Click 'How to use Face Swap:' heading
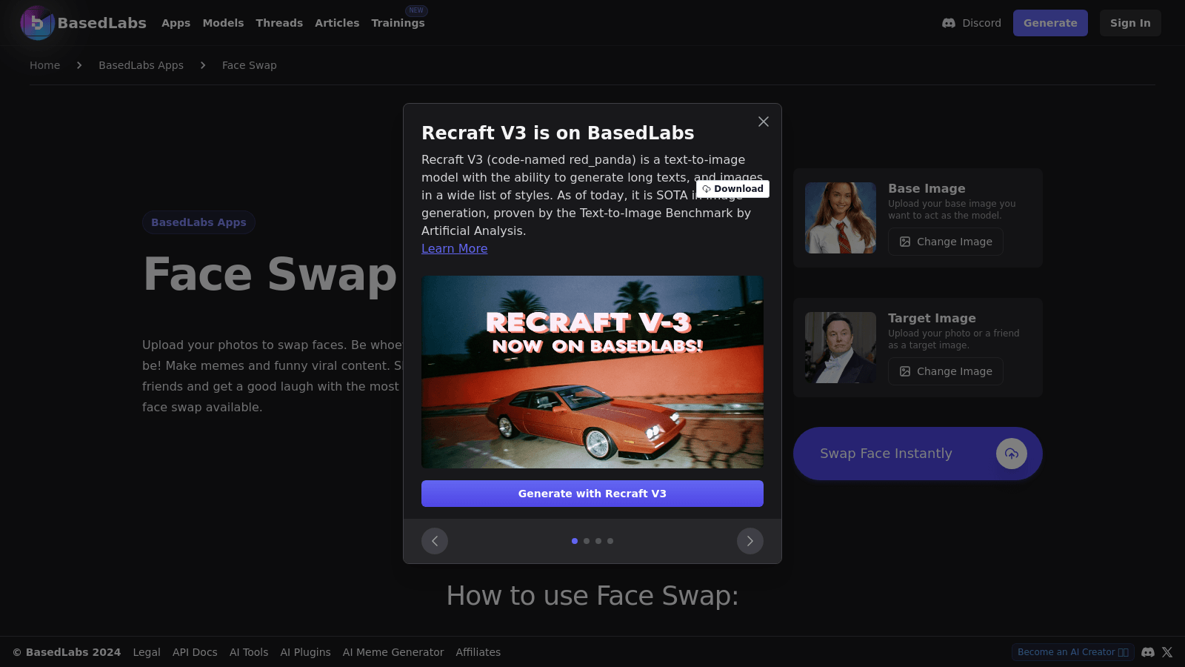The image size is (1185, 667). click(592, 596)
